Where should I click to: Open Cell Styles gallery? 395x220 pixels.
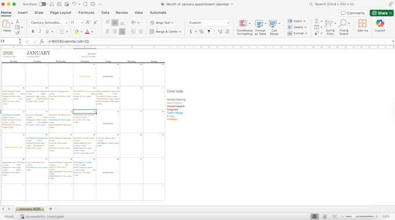274,27
